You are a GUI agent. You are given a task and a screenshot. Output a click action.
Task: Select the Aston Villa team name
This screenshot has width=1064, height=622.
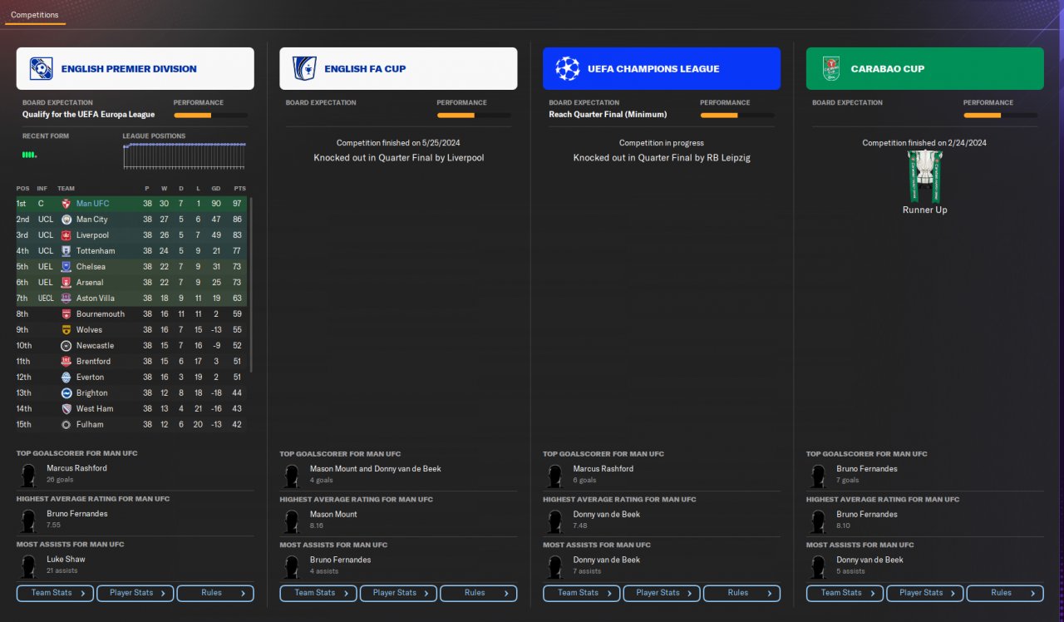click(x=96, y=299)
